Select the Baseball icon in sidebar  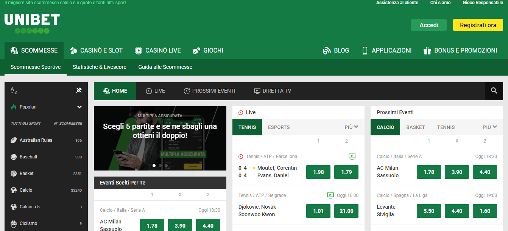[x=14, y=157]
